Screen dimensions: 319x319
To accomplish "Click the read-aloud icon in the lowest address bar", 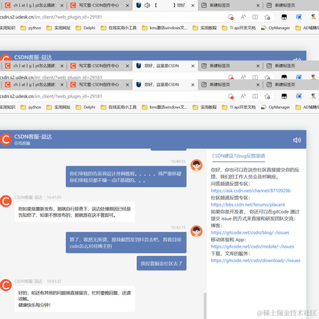I will tap(243, 96).
